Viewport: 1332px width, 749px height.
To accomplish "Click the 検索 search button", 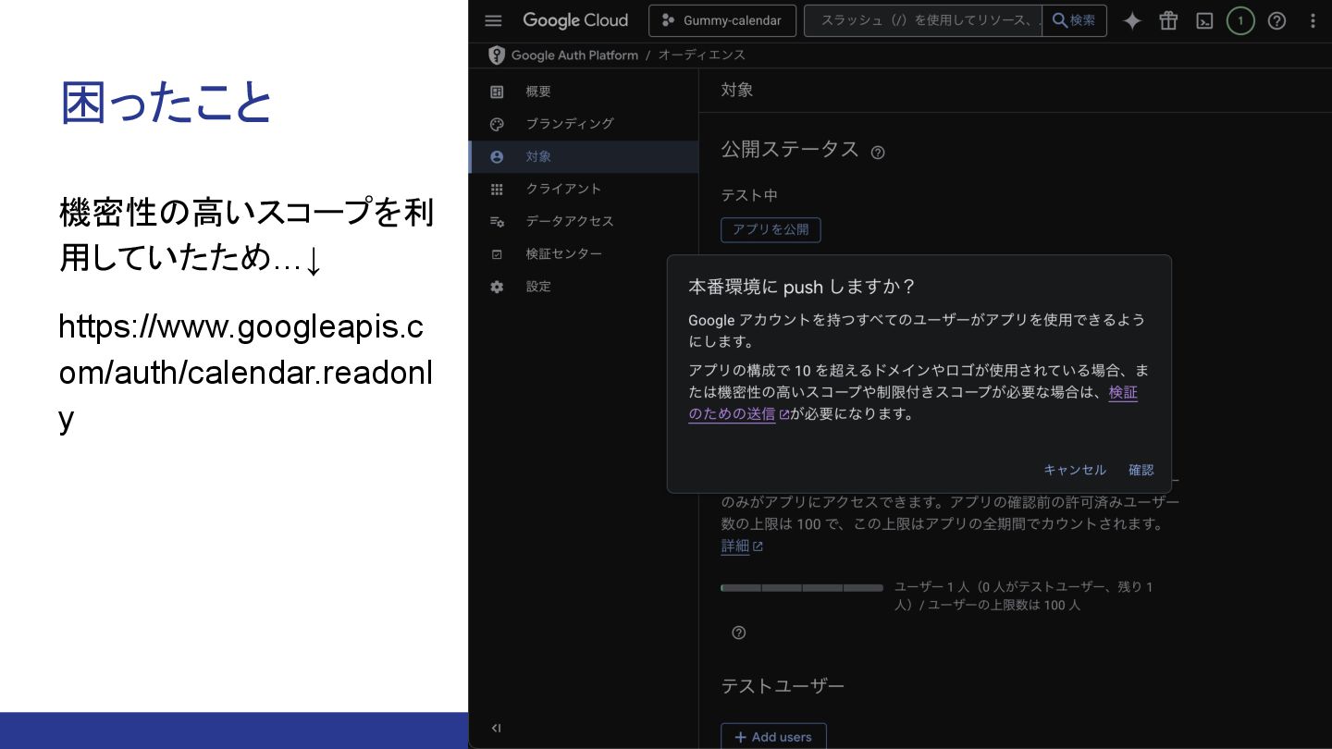I will (x=1074, y=20).
